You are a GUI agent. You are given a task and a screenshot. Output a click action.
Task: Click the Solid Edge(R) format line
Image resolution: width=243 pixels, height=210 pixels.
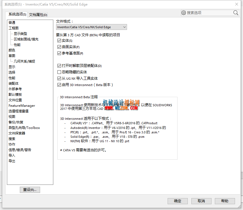(107, 137)
